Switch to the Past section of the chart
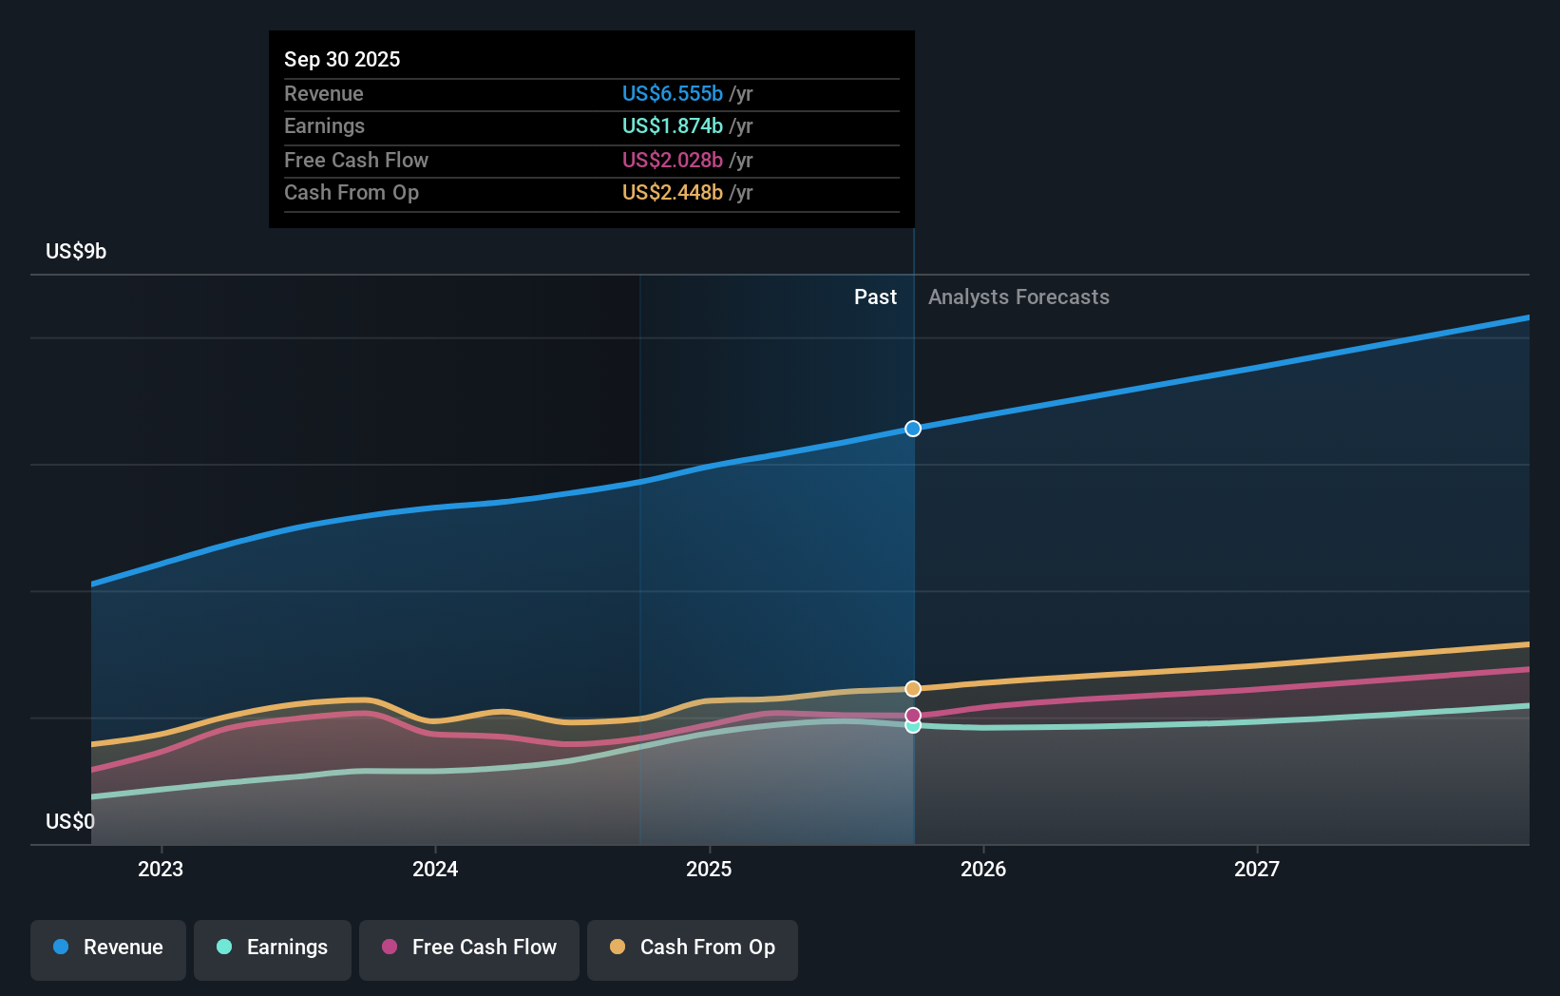The height and width of the screenshot is (996, 1560). coord(875,297)
